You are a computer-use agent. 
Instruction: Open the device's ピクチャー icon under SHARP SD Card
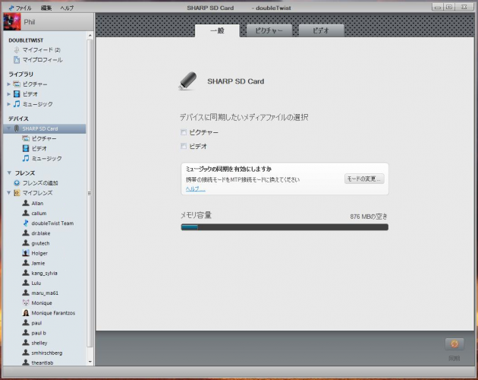click(x=26, y=138)
